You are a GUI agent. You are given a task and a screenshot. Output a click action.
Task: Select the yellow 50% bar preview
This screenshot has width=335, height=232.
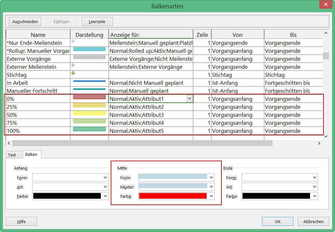click(89, 113)
